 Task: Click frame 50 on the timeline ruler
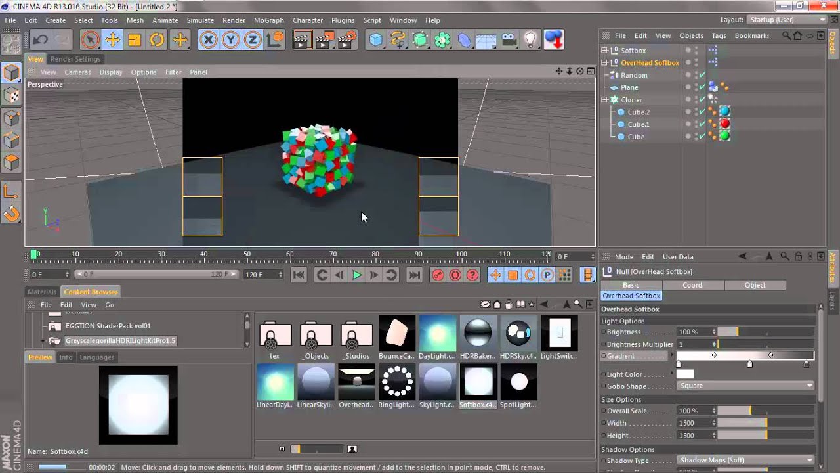click(x=247, y=254)
